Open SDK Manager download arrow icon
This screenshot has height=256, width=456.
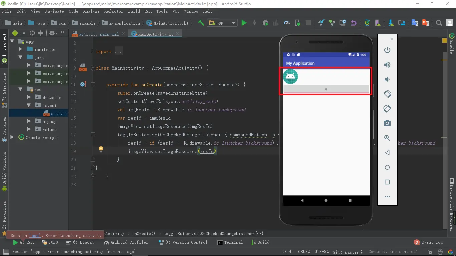pos(391,23)
